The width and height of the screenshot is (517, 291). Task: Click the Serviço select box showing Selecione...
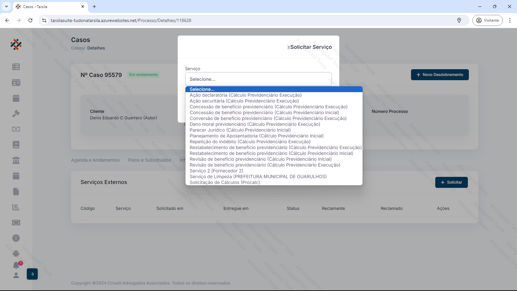(x=258, y=79)
